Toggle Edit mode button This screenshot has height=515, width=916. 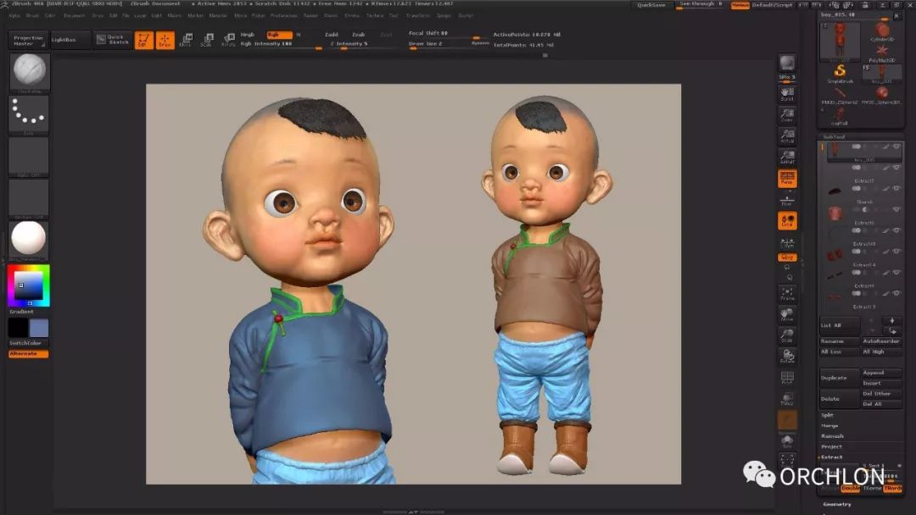(x=144, y=40)
